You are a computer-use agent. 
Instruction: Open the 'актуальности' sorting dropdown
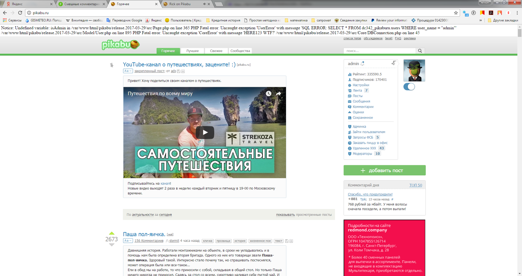tap(143, 215)
